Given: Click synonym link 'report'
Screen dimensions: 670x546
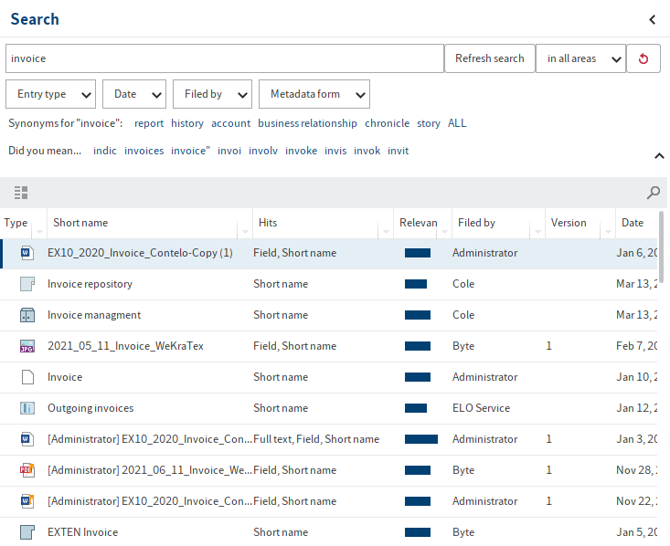Looking at the screenshot, I should [149, 123].
